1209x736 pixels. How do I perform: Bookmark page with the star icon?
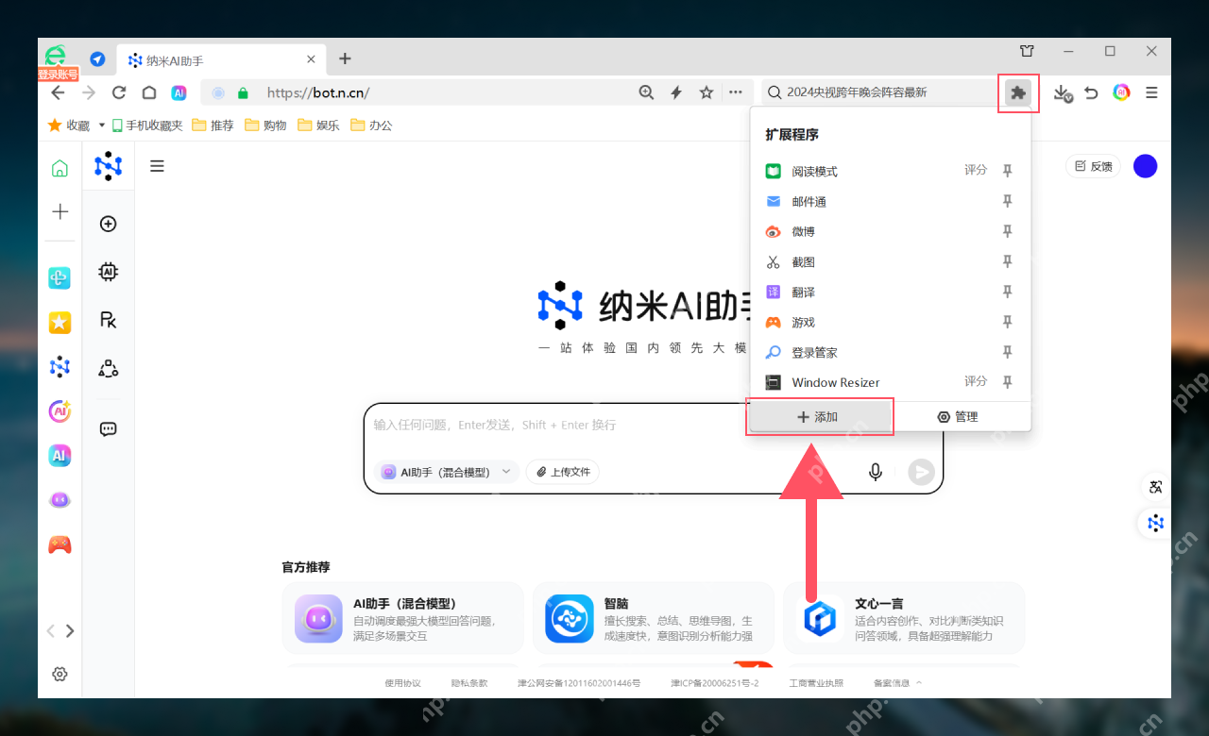tap(706, 92)
